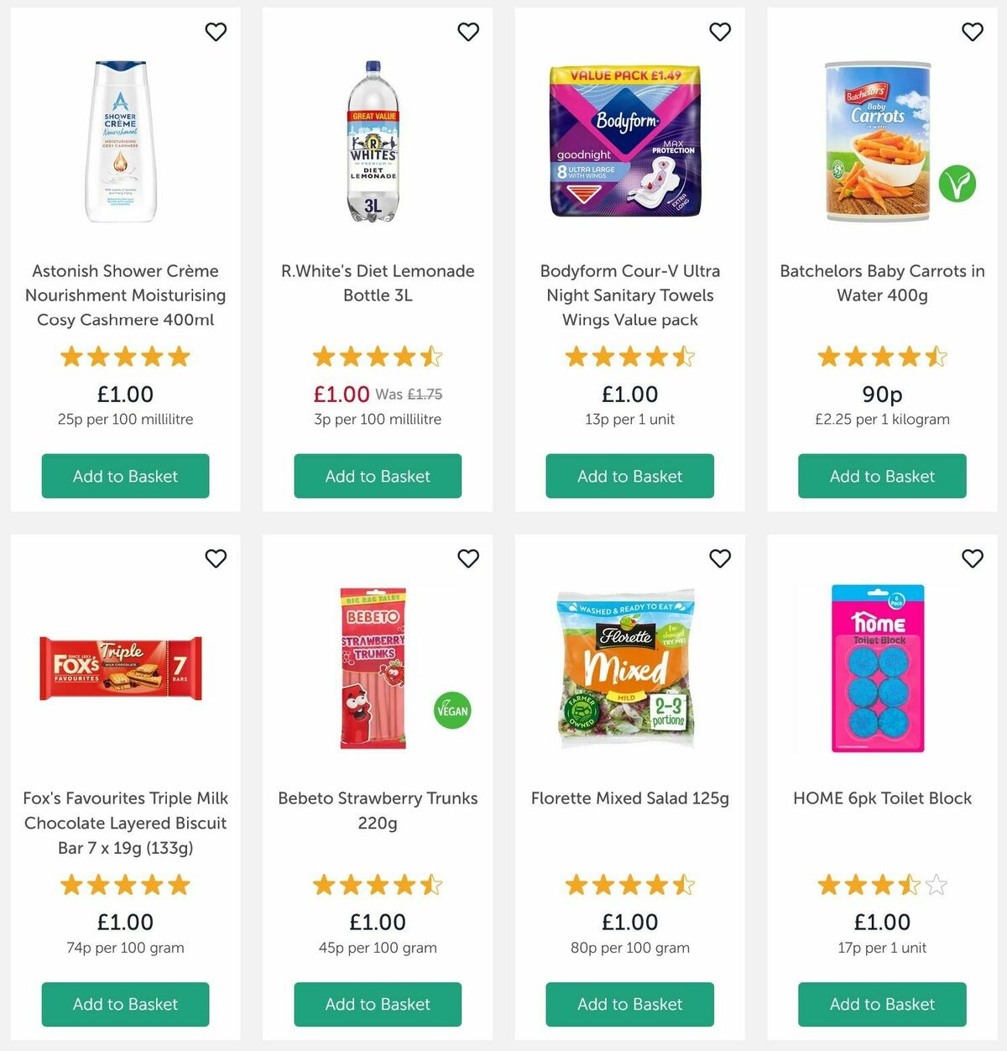This screenshot has width=1007, height=1051.
Task: Add R.White's Diet Lemonade to Basket
Action: [x=377, y=476]
